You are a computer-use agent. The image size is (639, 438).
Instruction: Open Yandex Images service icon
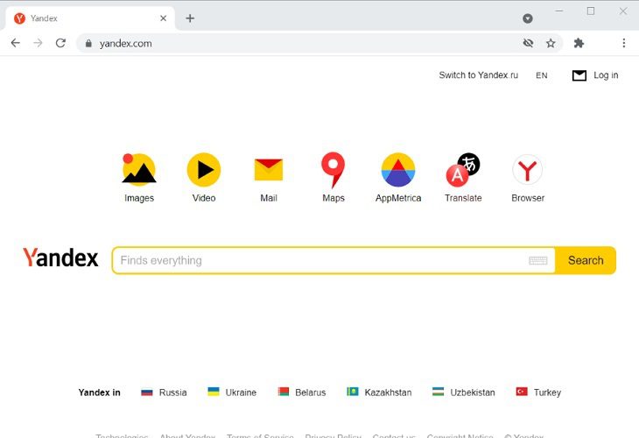[139, 169]
